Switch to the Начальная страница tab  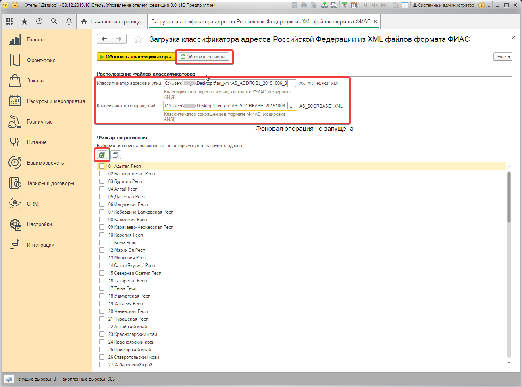point(111,21)
